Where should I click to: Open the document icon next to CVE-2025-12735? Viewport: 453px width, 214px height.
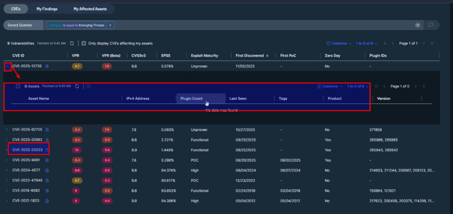coord(47,66)
